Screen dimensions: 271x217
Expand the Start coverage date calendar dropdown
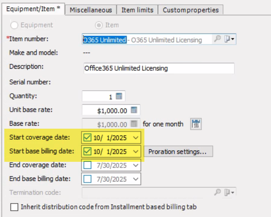136,138
